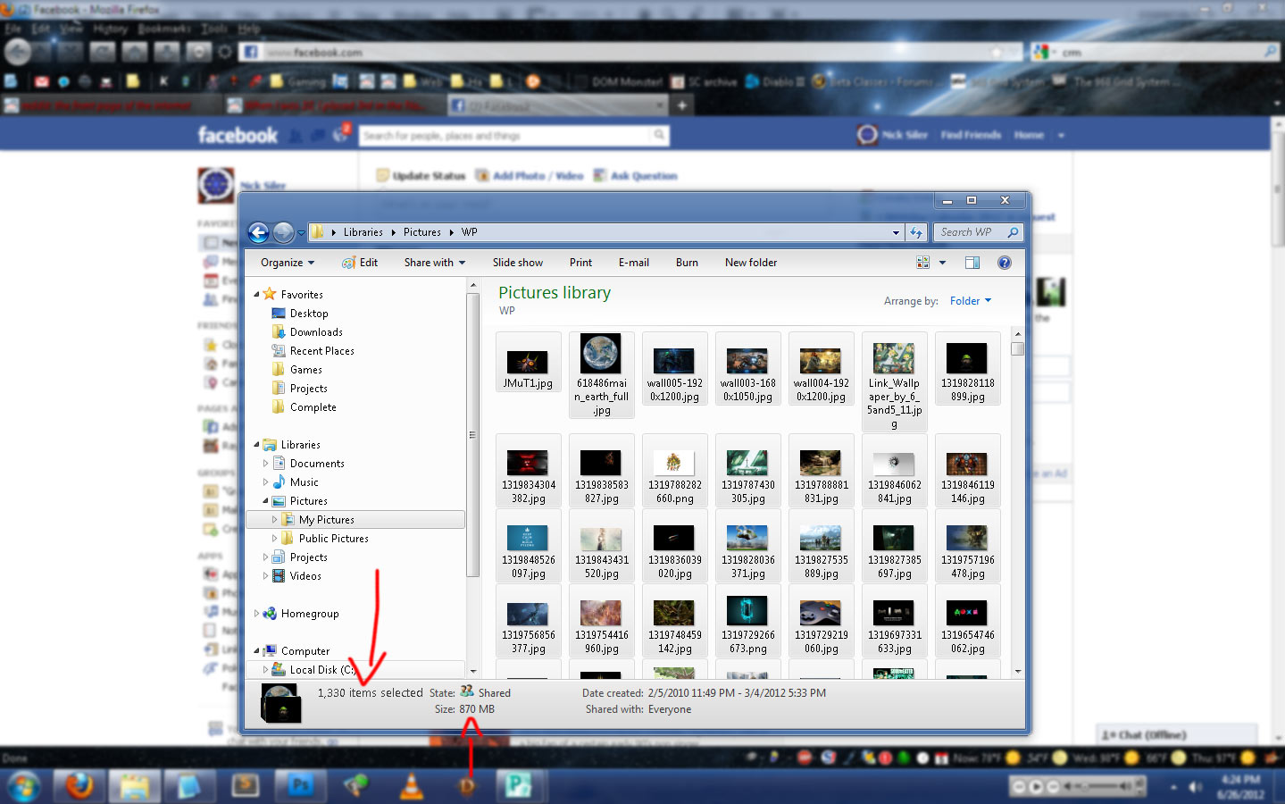This screenshot has width=1285, height=804.
Task: Select Public Pictures in the tree
Action: click(x=333, y=539)
